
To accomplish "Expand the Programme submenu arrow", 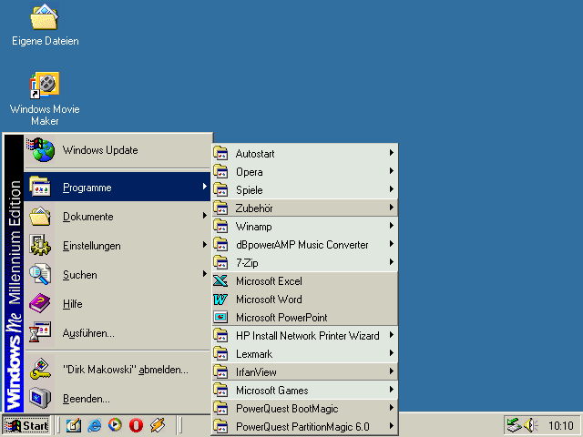I will click(204, 187).
